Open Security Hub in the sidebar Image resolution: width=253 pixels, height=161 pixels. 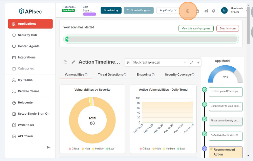click(x=27, y=35)
